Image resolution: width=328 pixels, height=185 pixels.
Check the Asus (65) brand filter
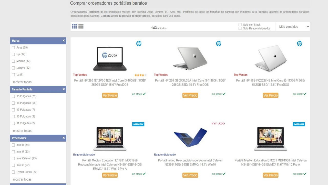pyautogui.click(x=14, y=48)
